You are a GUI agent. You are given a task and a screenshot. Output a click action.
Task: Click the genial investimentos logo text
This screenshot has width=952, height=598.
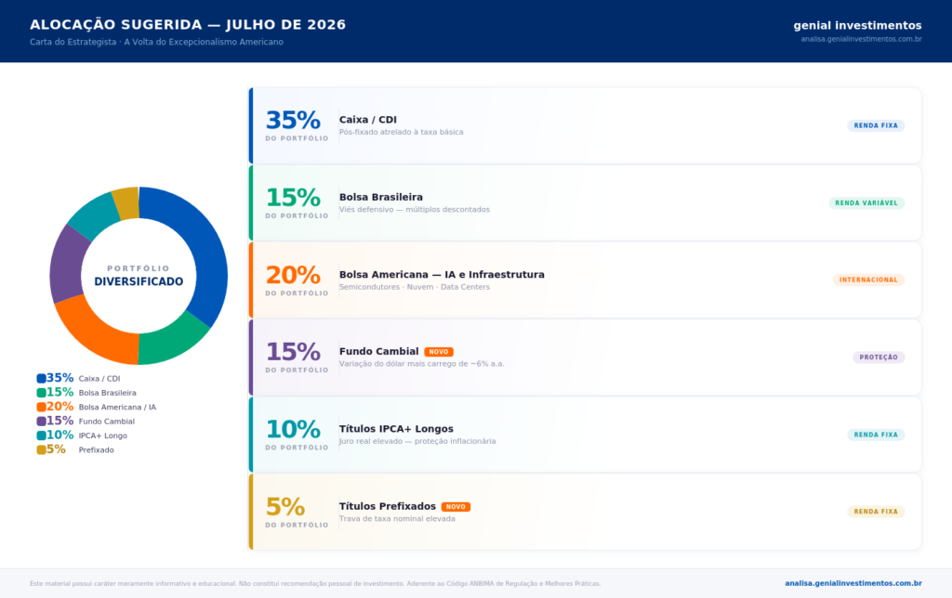coord(857,25)
